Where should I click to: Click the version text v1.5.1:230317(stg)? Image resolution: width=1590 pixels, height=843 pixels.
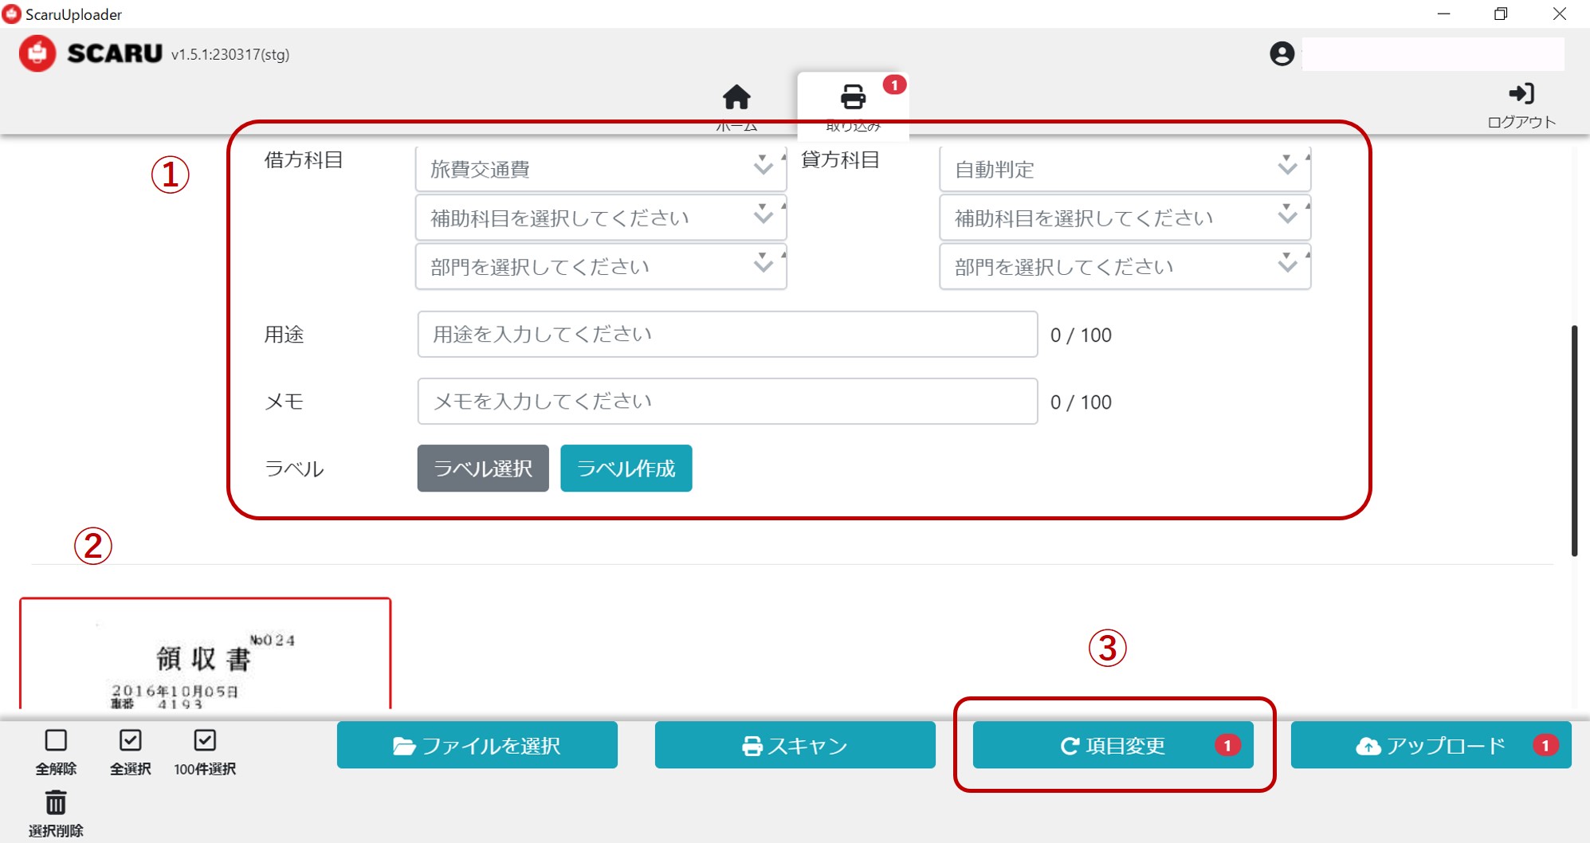click(x=230, y=54)
